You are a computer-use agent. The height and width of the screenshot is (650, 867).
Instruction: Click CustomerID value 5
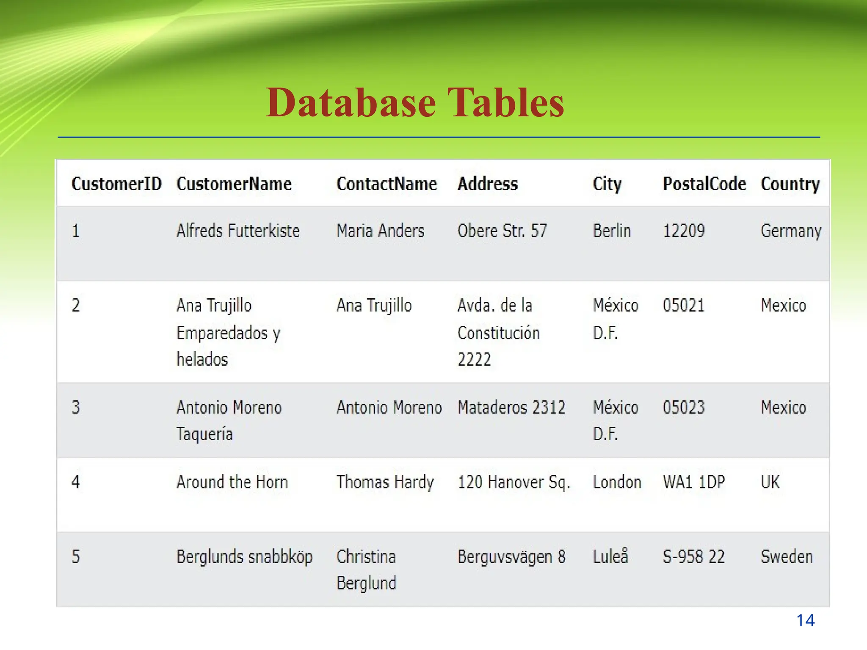pos(75,556)
